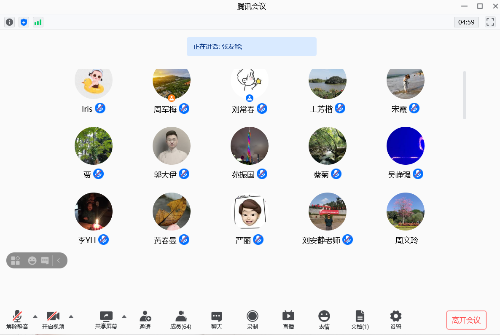
Task: Click the blue security shield icon
Action: pyautogui.click(x=24, y=22)
